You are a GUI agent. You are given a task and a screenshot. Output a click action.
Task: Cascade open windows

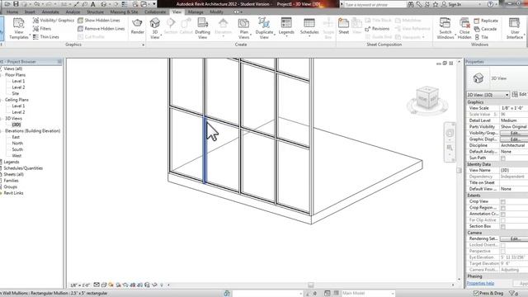pos(486,29)
